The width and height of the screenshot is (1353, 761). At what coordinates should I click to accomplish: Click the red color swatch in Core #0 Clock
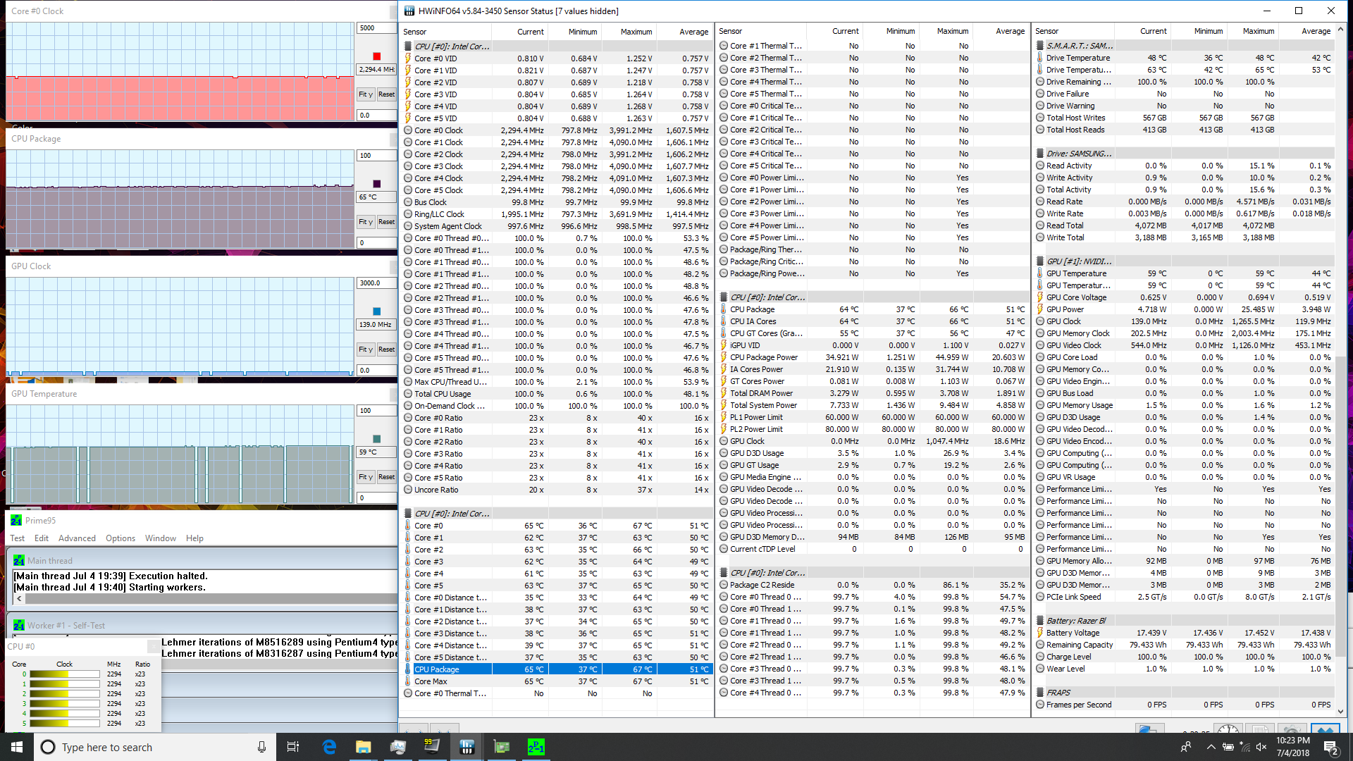coord(376,56)
